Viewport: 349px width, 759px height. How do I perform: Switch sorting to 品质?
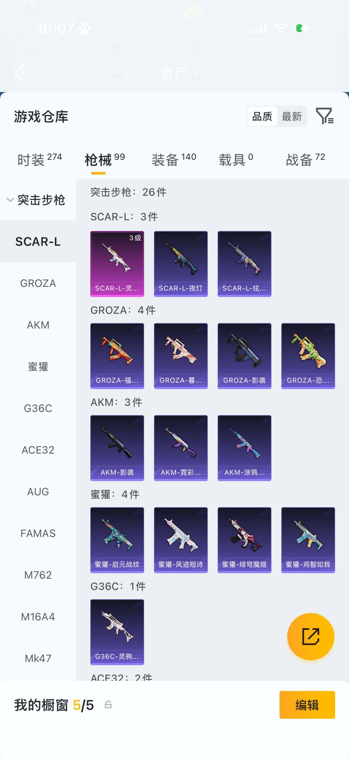262,116
